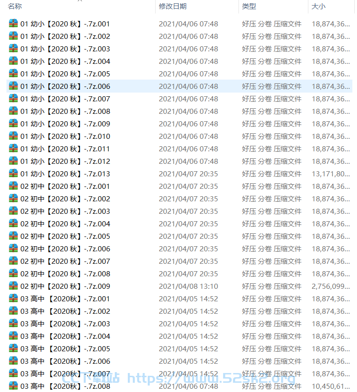Click archive icon of 02 初中 .7z.003

tap(13, 211)
